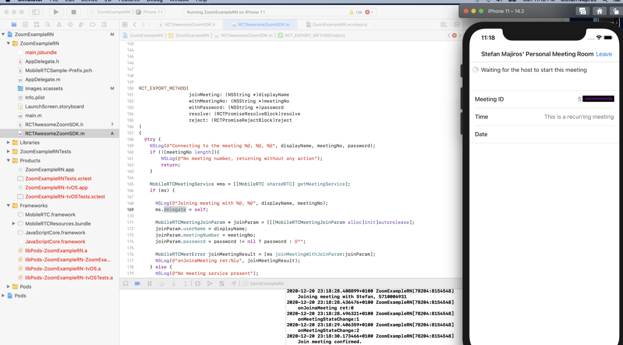
Task: Open the ZoomExampleRN.xcodeproj tab
Action: click(340, 25)
